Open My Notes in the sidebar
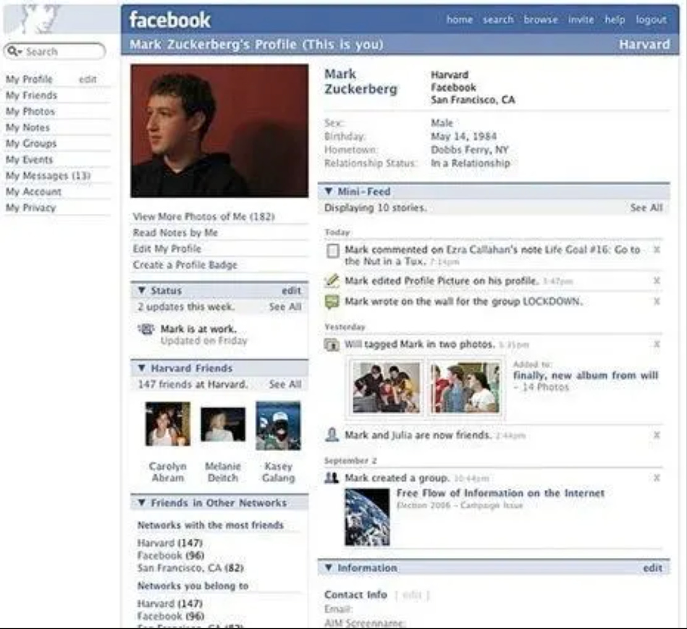687x629 pixels. (x=28, y=127)
